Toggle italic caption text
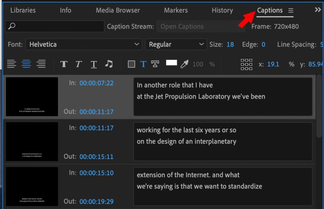324x209 pixels. tap(78, 64)
